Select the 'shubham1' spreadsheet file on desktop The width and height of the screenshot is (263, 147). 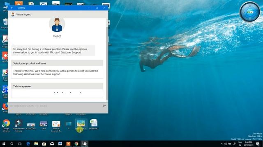point(94,124)
